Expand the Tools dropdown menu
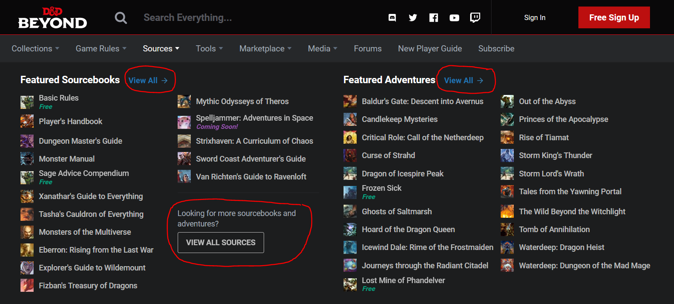 210,48
